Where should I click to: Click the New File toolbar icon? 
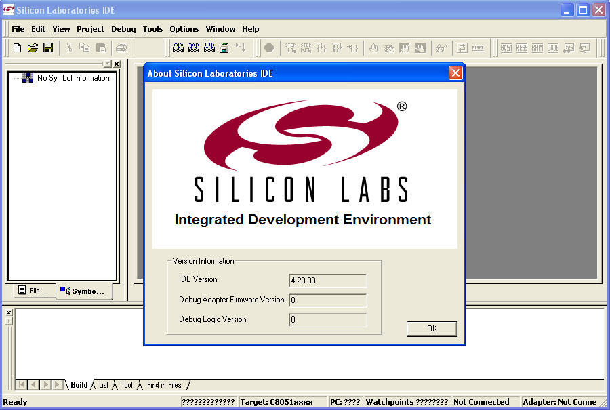coord(18,47)
